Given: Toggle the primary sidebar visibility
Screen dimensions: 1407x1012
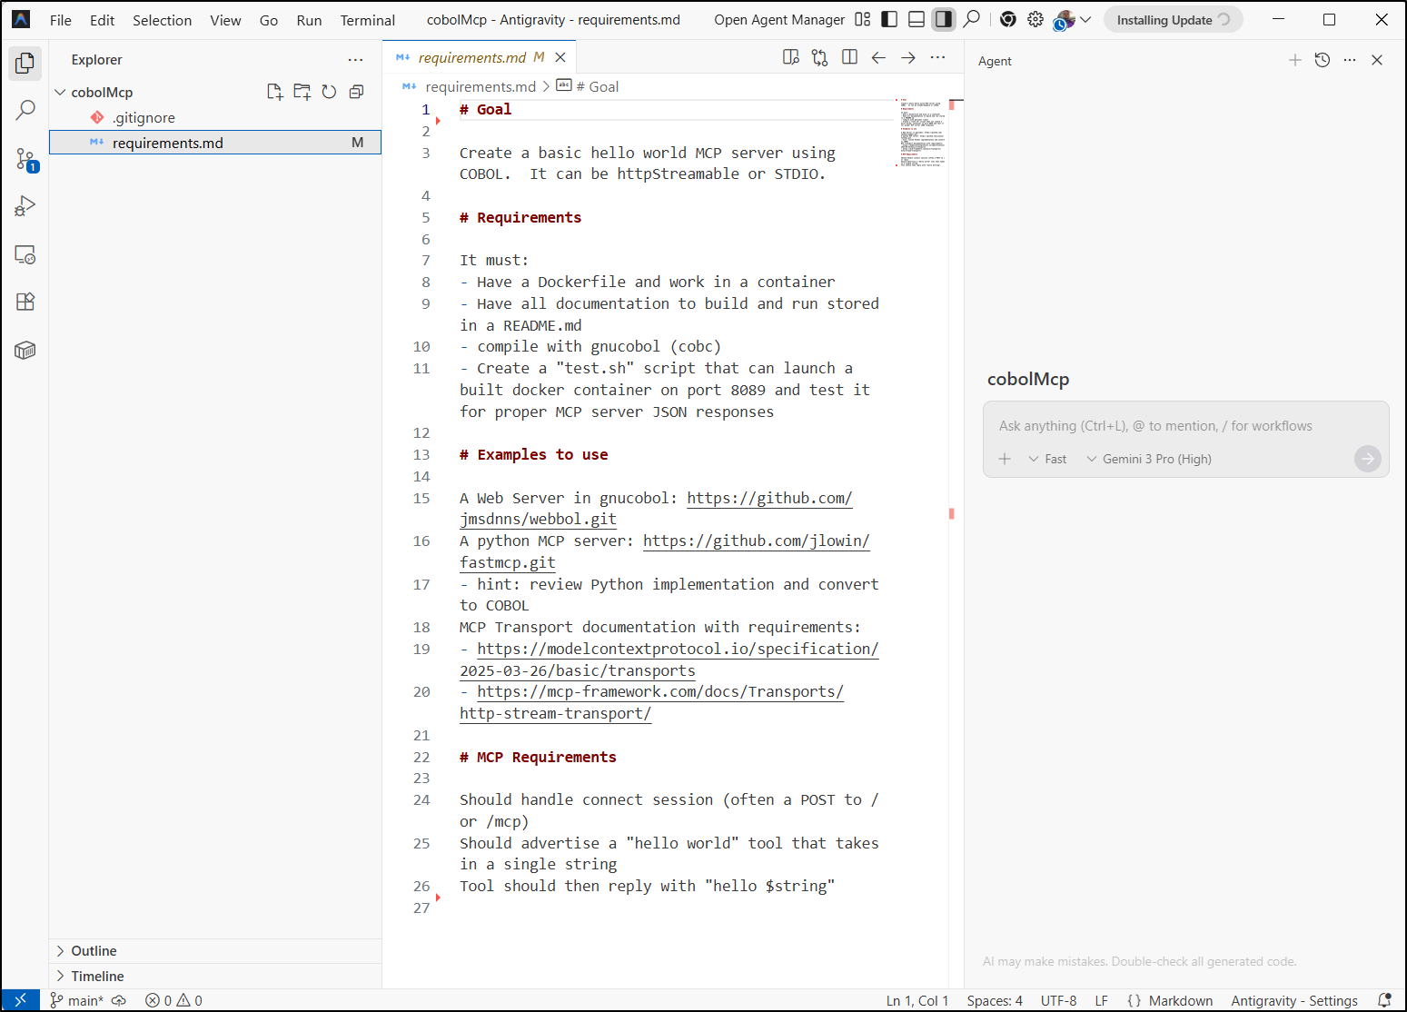Looking at the screenshot, I should pyautogui.click(x=889, y=19).
